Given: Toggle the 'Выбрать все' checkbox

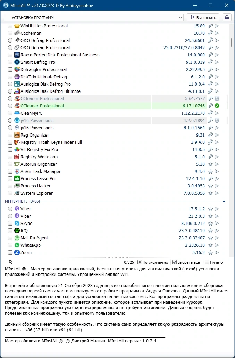Looking at the screenshot, I should coord(174,262).
